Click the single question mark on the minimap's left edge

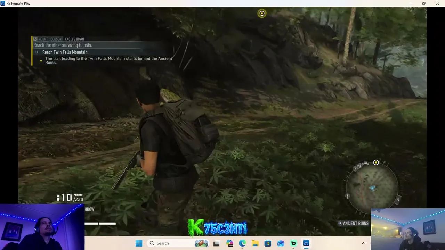pos(347,196)
